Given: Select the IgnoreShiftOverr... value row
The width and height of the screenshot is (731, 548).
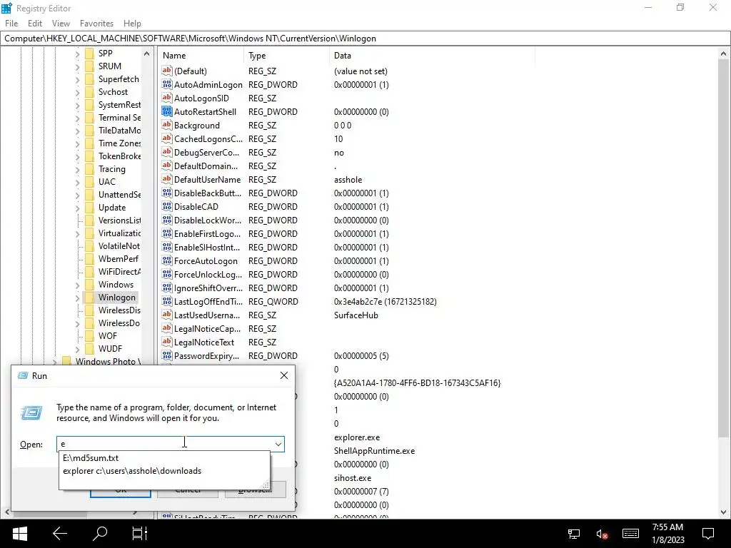Looking at the screenshot, I should [347, 288].
